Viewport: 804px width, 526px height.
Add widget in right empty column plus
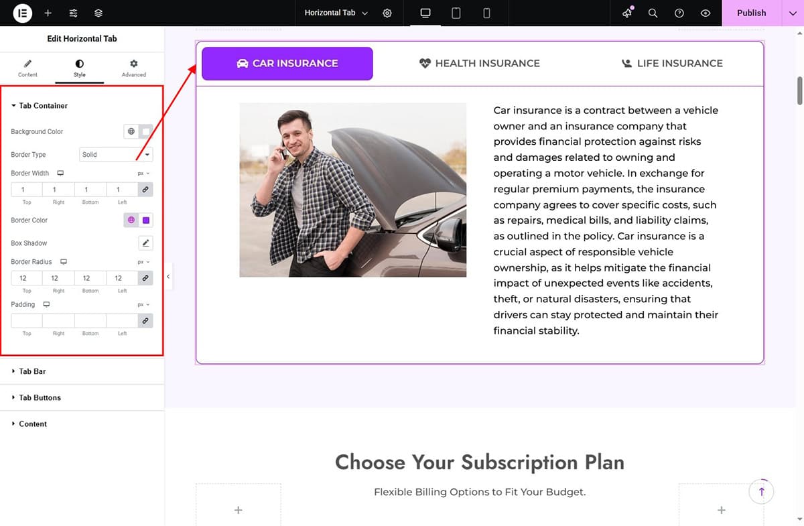pos(722,510)
